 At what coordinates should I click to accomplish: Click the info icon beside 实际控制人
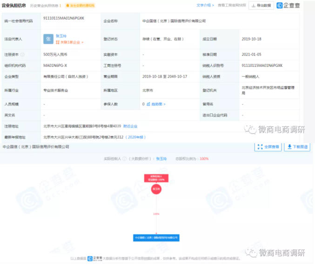125,159
